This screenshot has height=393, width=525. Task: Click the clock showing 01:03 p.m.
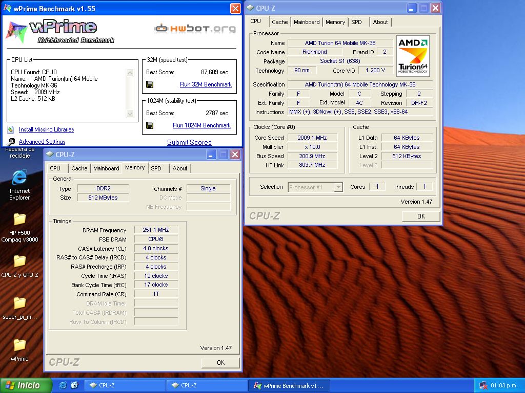(504, 386)
